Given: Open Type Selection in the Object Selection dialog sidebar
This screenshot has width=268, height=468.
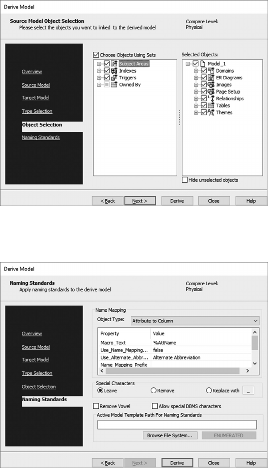Looking at the screenshot, I should pyautogui.click(x=37, y=111).
